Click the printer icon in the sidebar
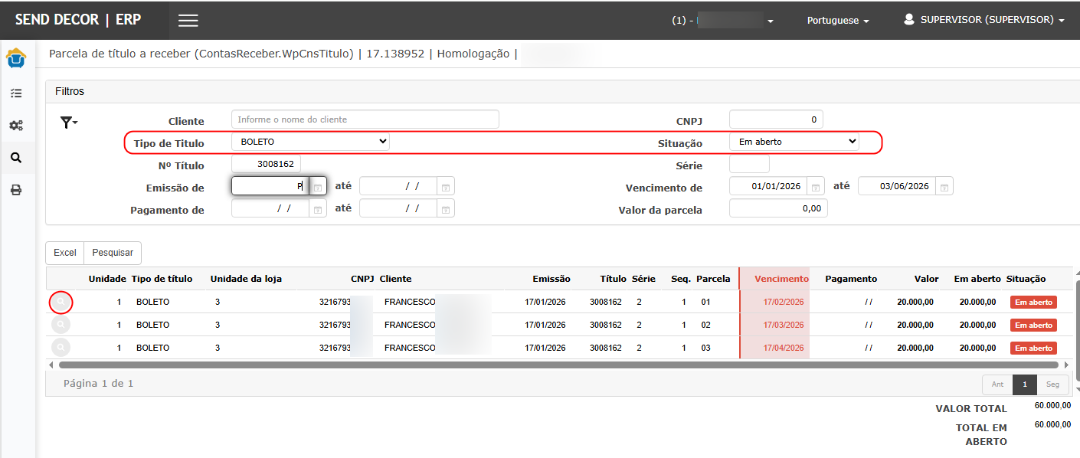The width and height of the screenshot is (1080, 458). [16, 190]
